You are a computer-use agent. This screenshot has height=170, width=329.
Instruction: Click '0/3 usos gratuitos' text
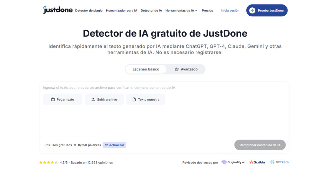point(58,145)
